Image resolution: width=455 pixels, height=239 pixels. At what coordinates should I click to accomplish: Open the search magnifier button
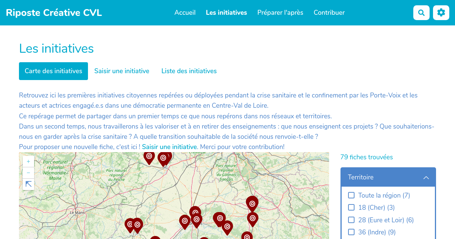[x=421, y=13]
